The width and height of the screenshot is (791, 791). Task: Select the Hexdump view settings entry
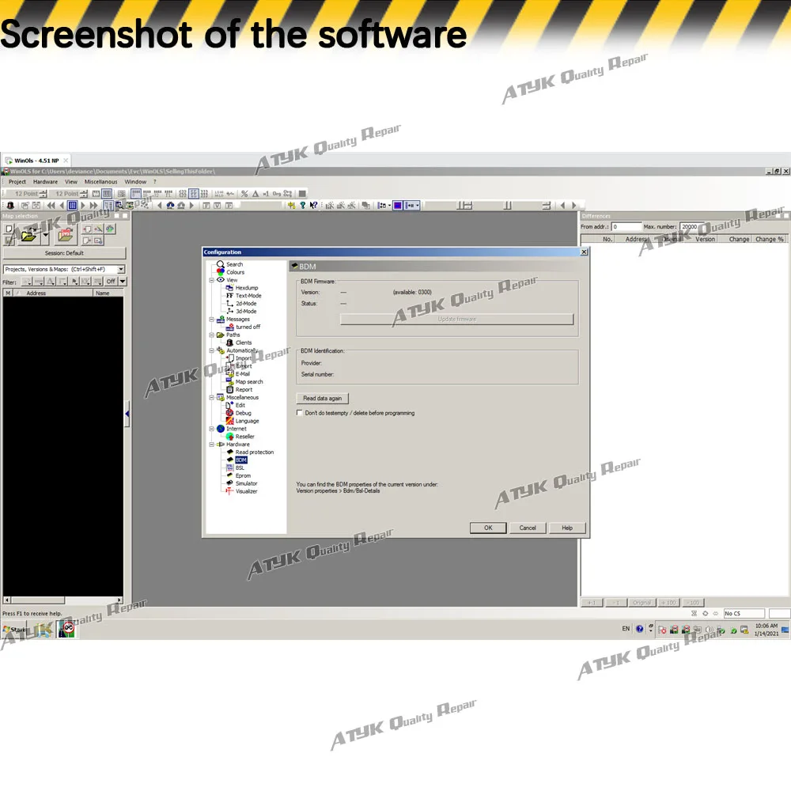click(246, 288)
